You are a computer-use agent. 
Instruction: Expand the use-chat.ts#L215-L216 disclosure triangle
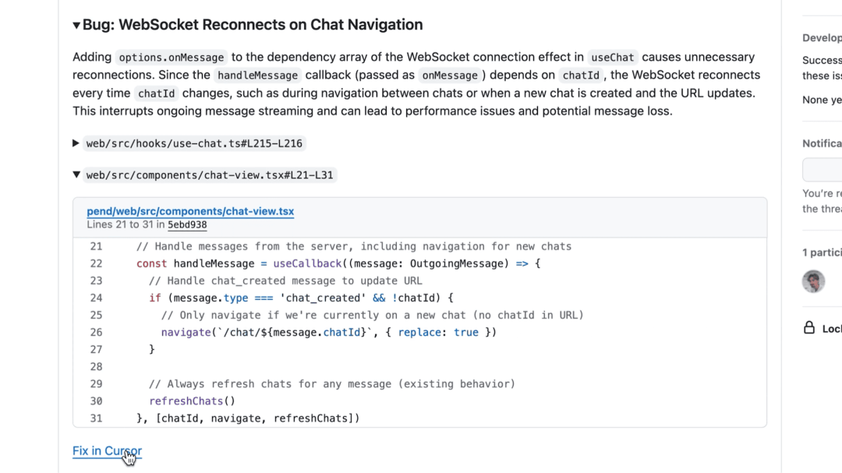(76, 143)
